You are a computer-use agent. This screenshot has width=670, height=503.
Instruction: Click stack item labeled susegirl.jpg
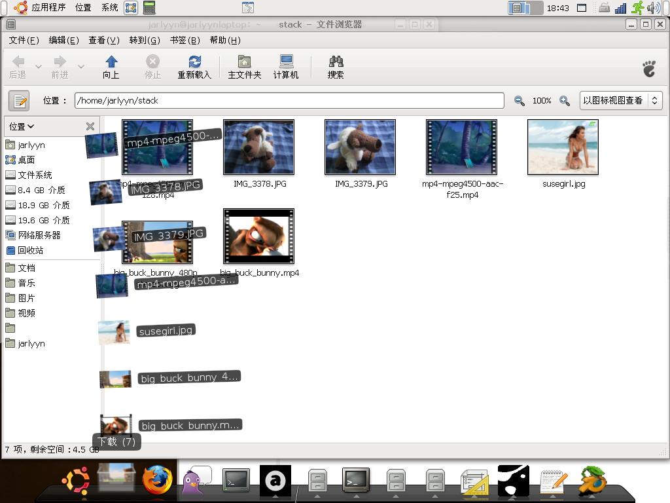tap(166, 331)
